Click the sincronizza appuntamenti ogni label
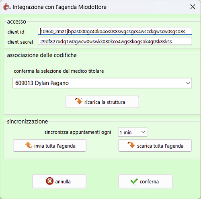201x199 pixels. click(78, 132)
